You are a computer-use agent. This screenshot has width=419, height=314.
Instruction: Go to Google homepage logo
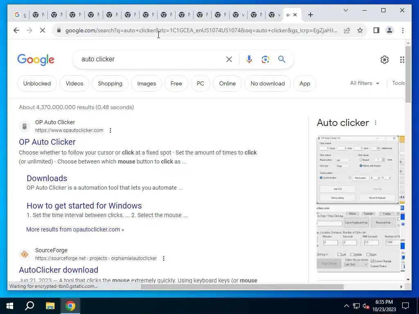(x=36, y=60)
